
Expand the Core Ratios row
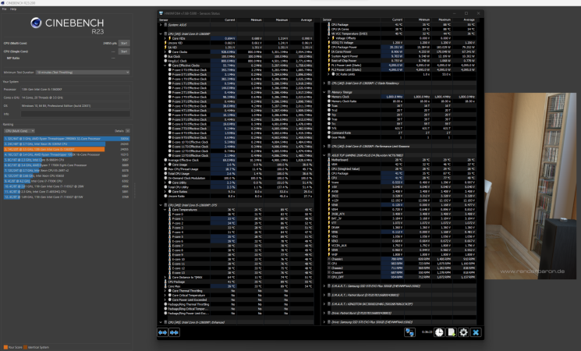[165, 192]
